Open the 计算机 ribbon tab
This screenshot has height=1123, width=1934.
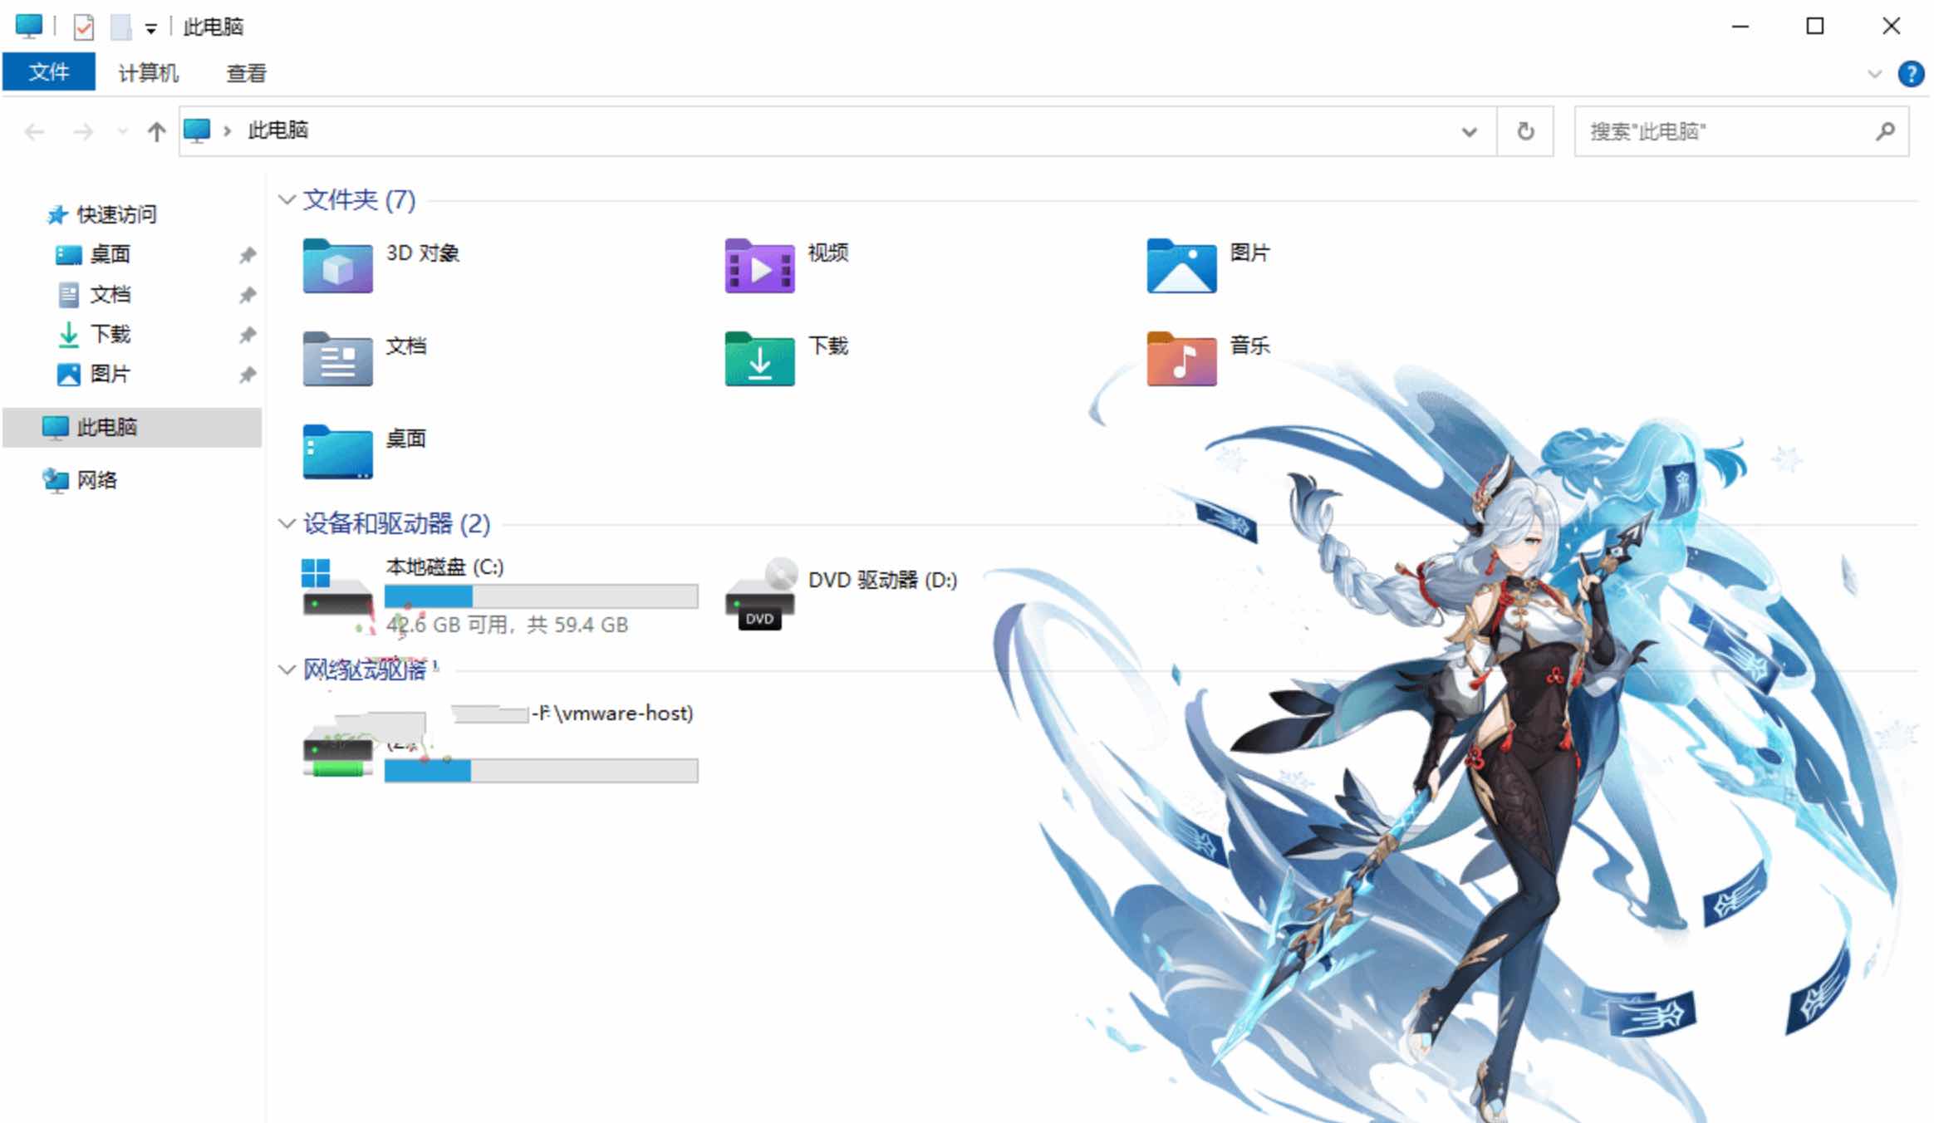(x=148, y=73)
